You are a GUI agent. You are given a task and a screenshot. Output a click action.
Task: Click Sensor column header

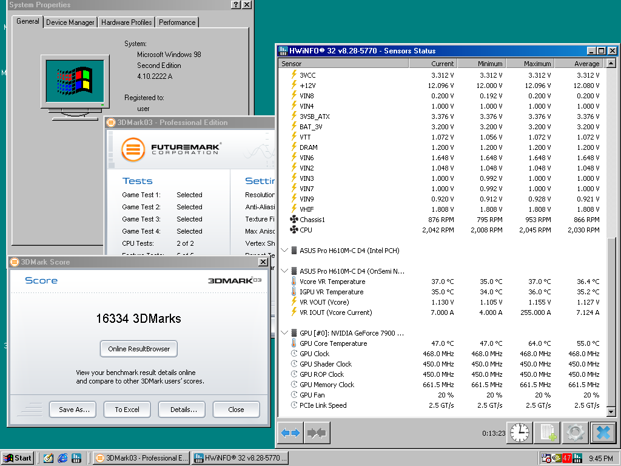pyautogui.click(x=343, y=63)
